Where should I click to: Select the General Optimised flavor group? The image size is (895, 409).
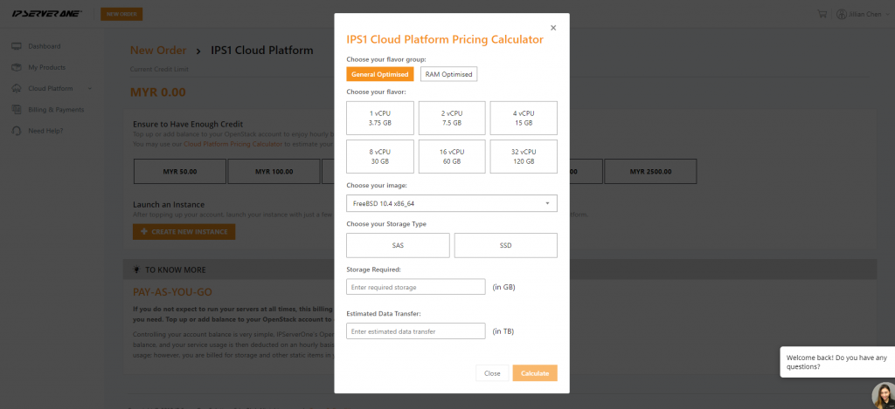point(380,75)
